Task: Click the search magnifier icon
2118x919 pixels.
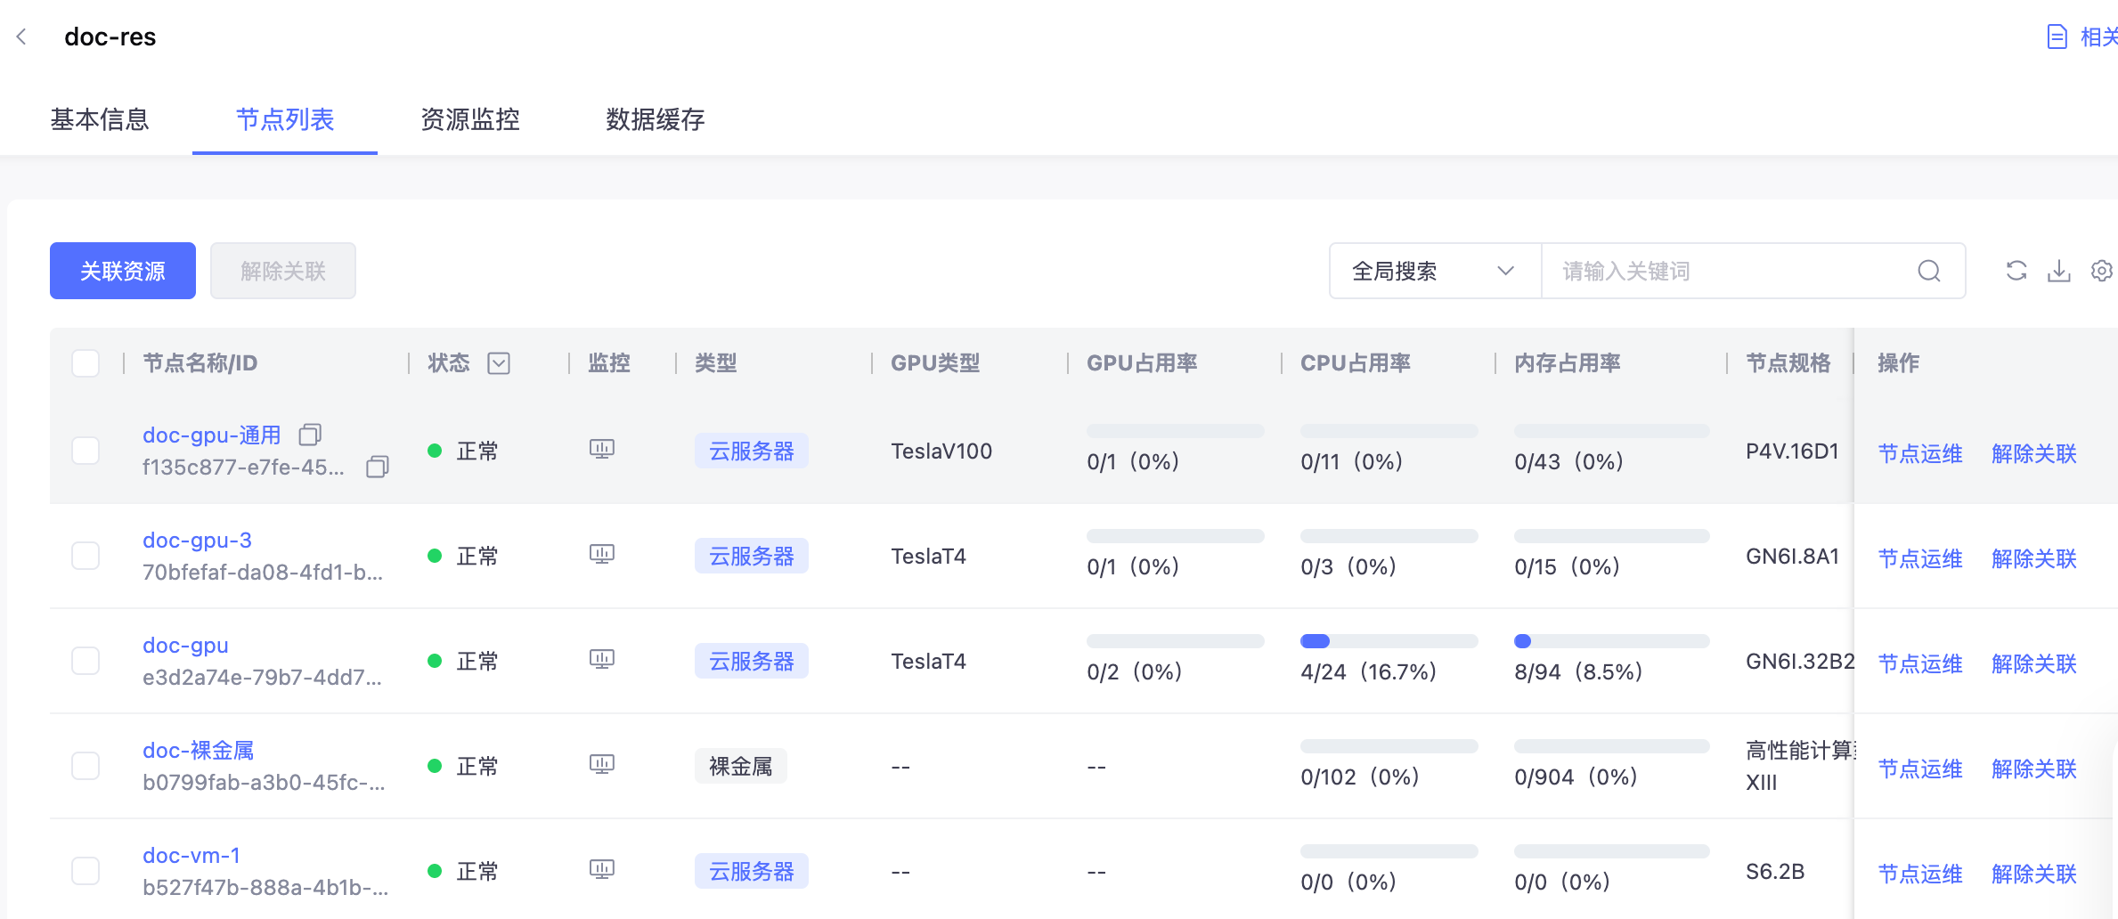Action: pyautogui.click(x=1928, y=271)
